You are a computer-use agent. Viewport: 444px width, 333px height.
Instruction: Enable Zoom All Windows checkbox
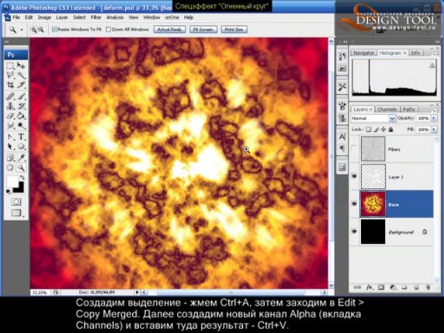pos(108,30)
